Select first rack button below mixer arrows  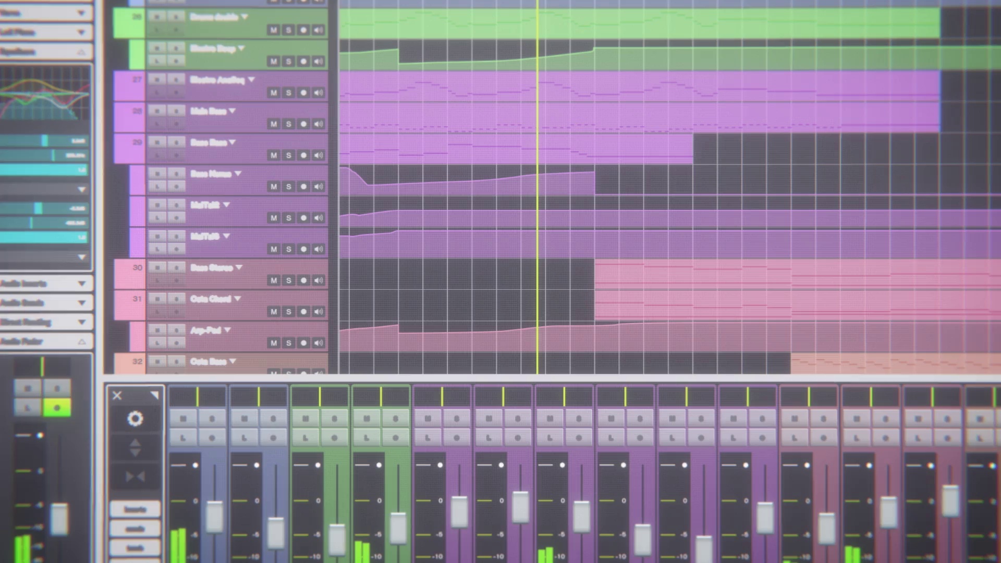tap(135, 509)
